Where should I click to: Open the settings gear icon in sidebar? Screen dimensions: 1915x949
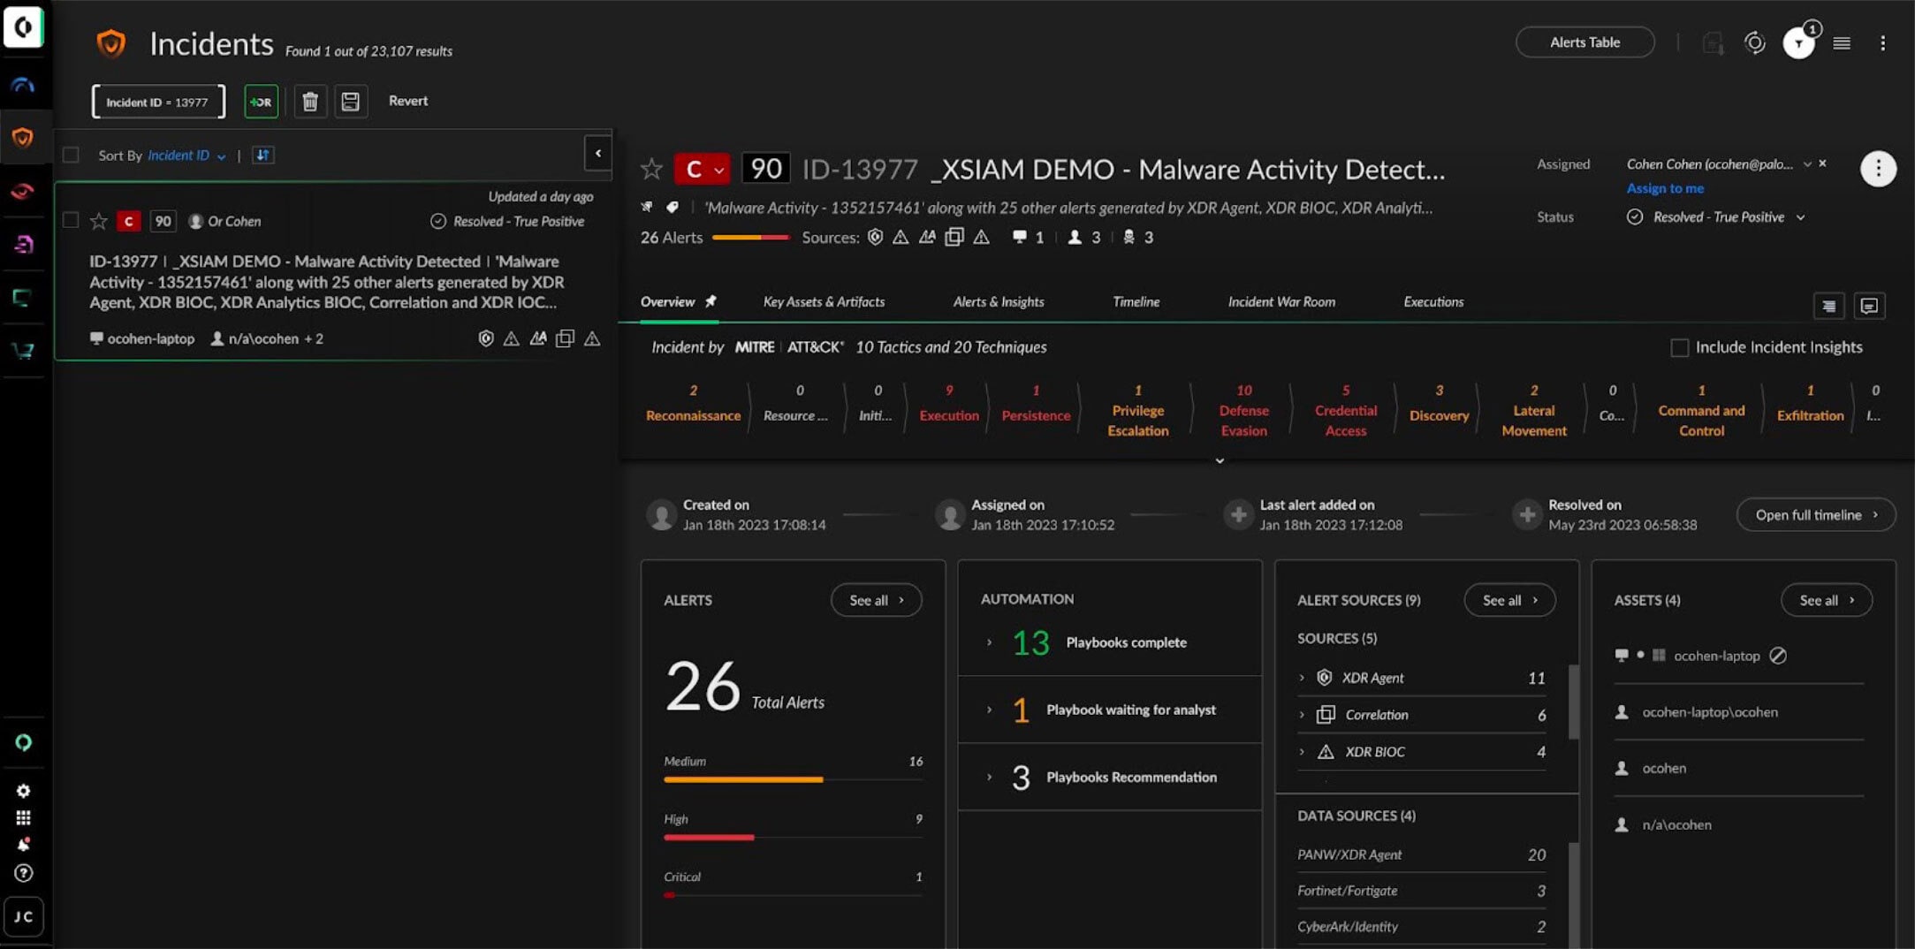(24, 791)
